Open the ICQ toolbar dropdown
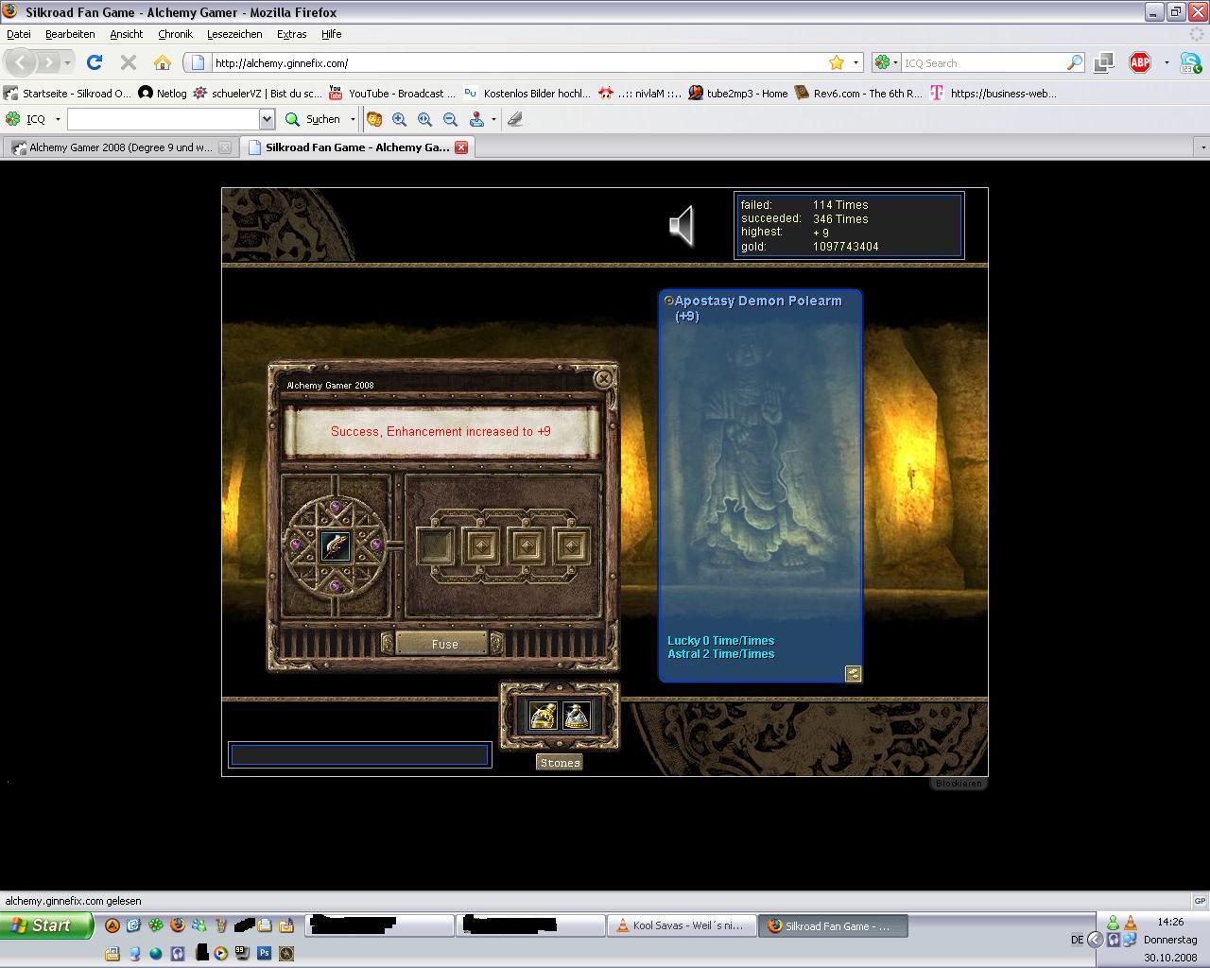Viewport: 1210px width, 968px height. pos(58,119)
